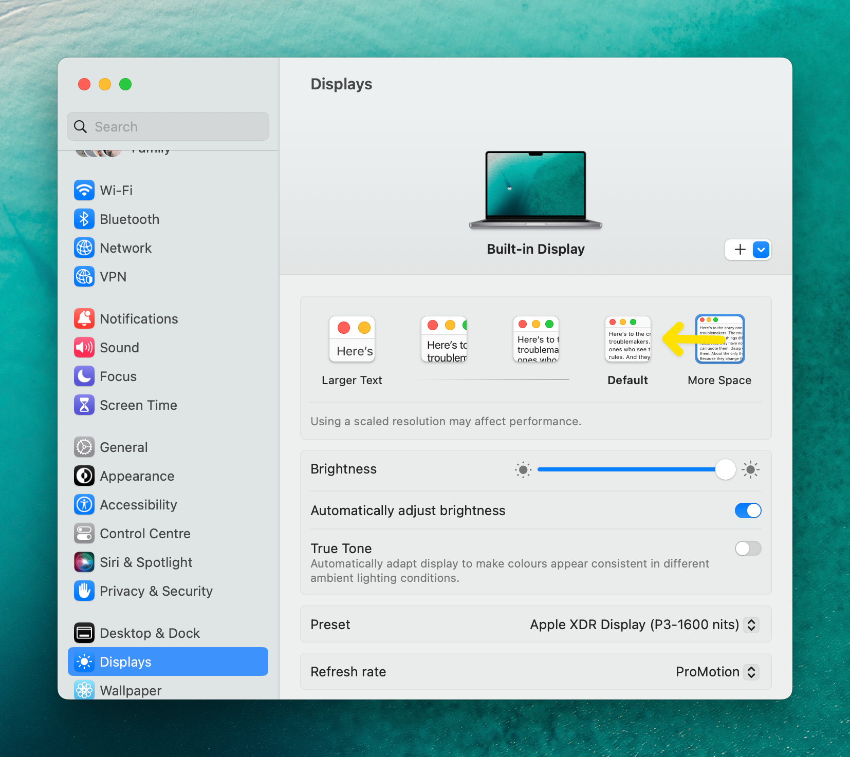Open the Notifications bell icon
This screenshot has width=850, height=757.
point(84,318)
